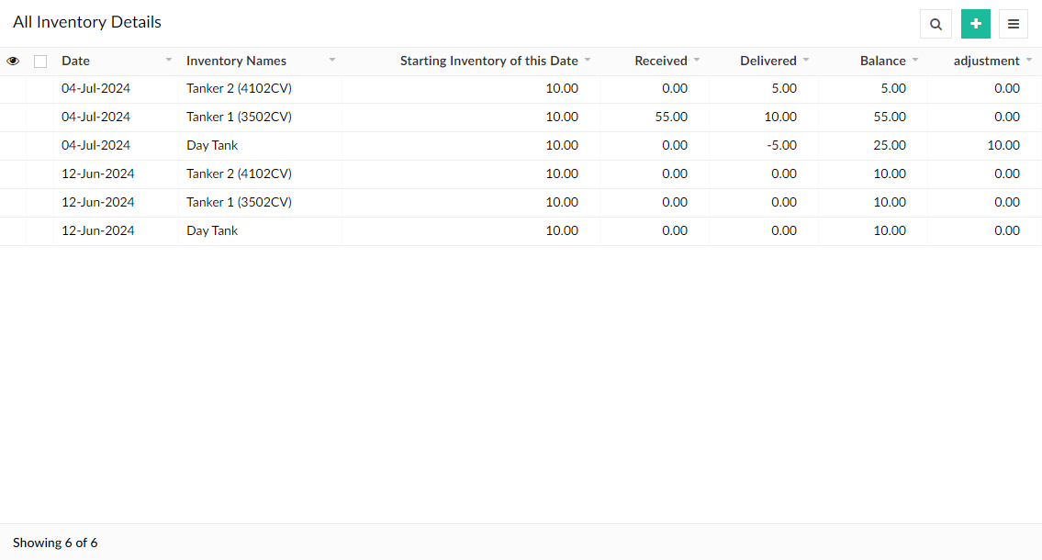Viewport: 1042px width, 560px height.
Task: Add a new record with the green plus button
Action: 975,23
